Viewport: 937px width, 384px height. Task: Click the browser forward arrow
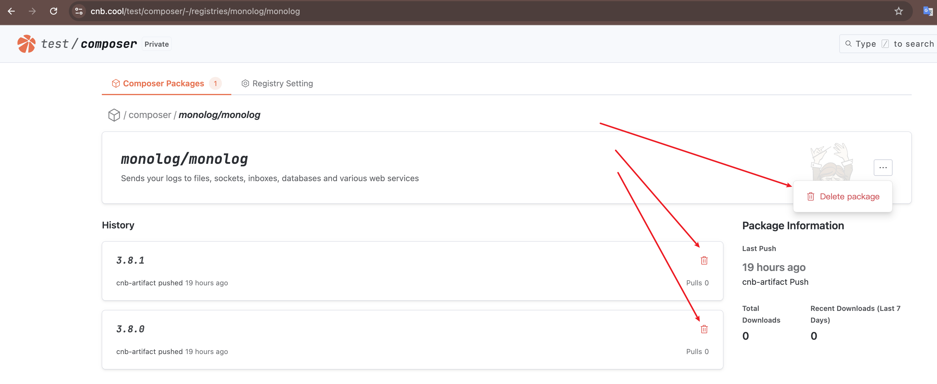[32, 11]
